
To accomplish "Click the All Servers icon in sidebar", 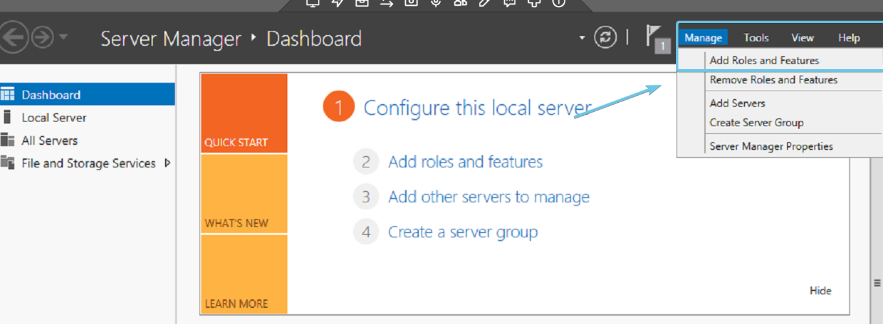I will coord(8,140).
